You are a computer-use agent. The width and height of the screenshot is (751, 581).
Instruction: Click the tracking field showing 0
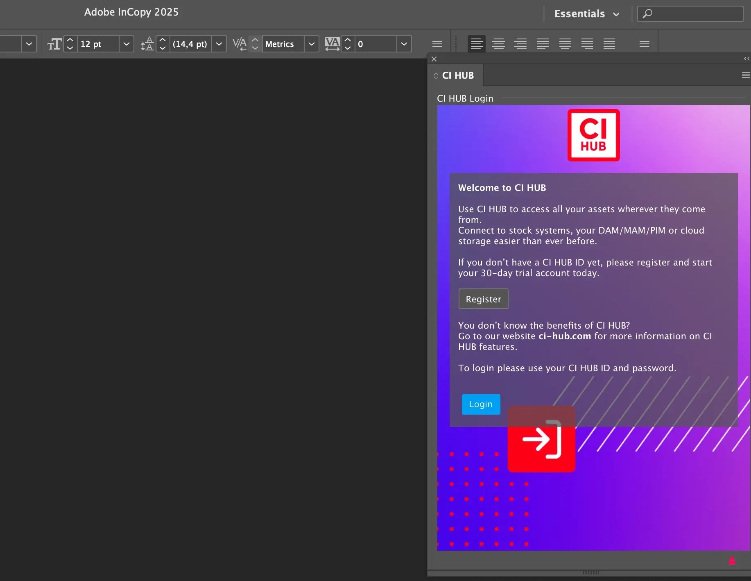(x=376, y=44)
